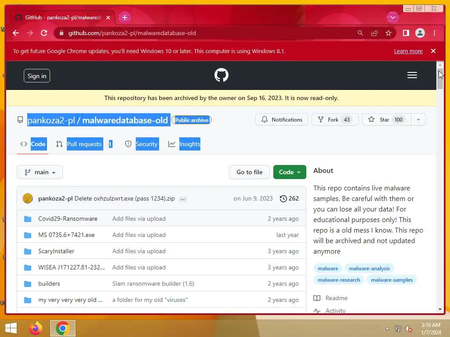This screenshot has width=450, height=337.
Task: Open a new tab with plus button
Action: (x=124, y=18)
